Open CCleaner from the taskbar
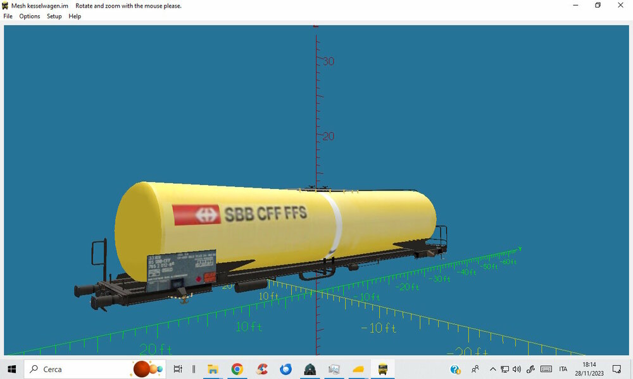The image size is (633, 379). click(x=261, y=369)
